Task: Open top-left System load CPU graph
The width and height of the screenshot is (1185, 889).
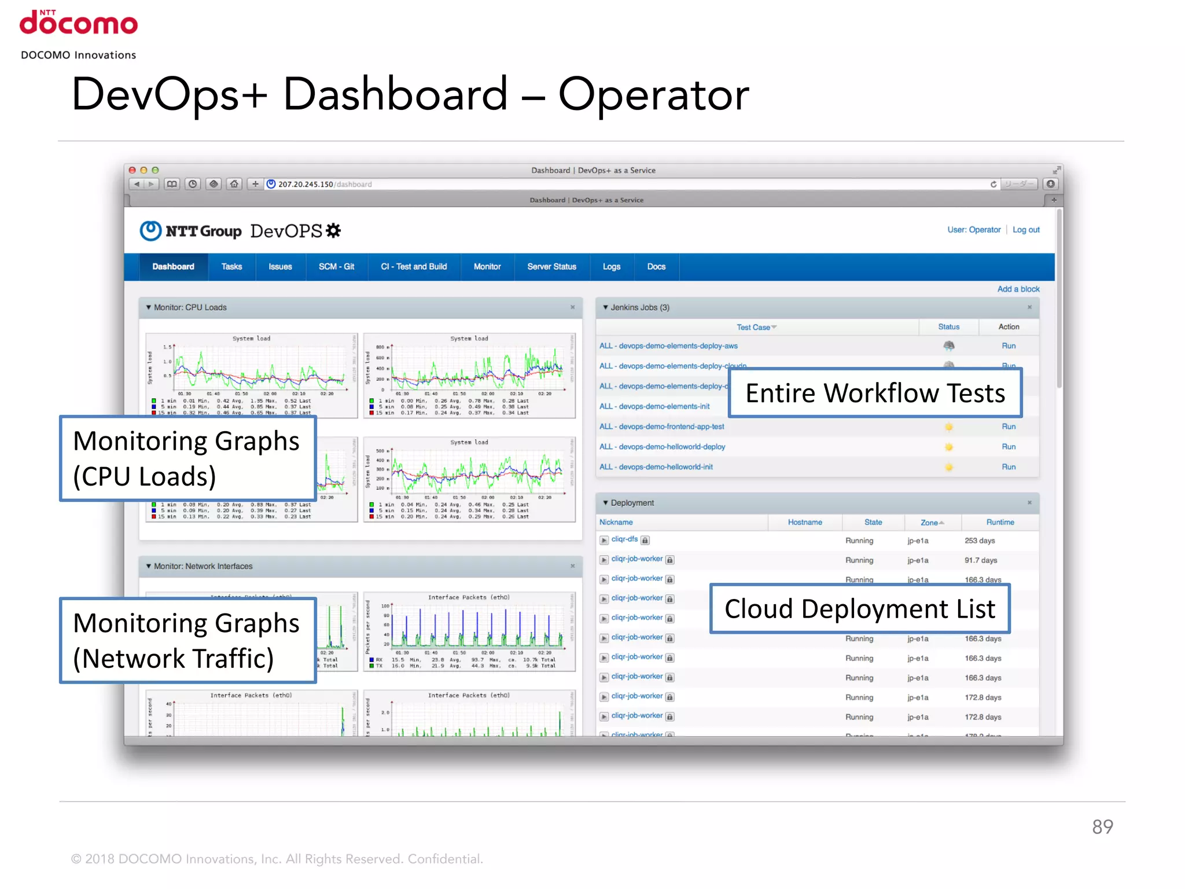Action: (252, 374)
